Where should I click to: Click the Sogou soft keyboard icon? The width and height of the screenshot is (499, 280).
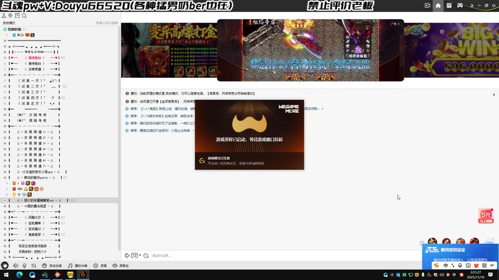[468, 266]
